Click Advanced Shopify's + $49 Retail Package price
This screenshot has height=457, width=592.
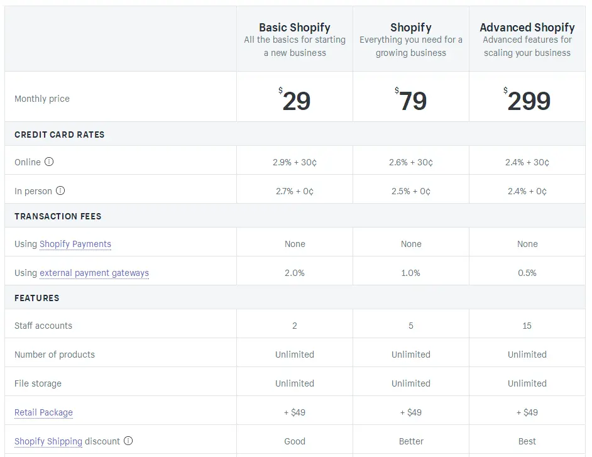[x=527, y=412]
